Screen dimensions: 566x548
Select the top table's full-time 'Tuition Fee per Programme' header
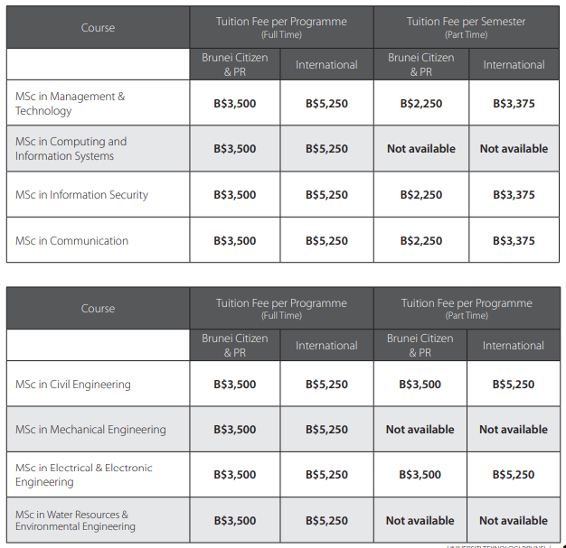281,27
